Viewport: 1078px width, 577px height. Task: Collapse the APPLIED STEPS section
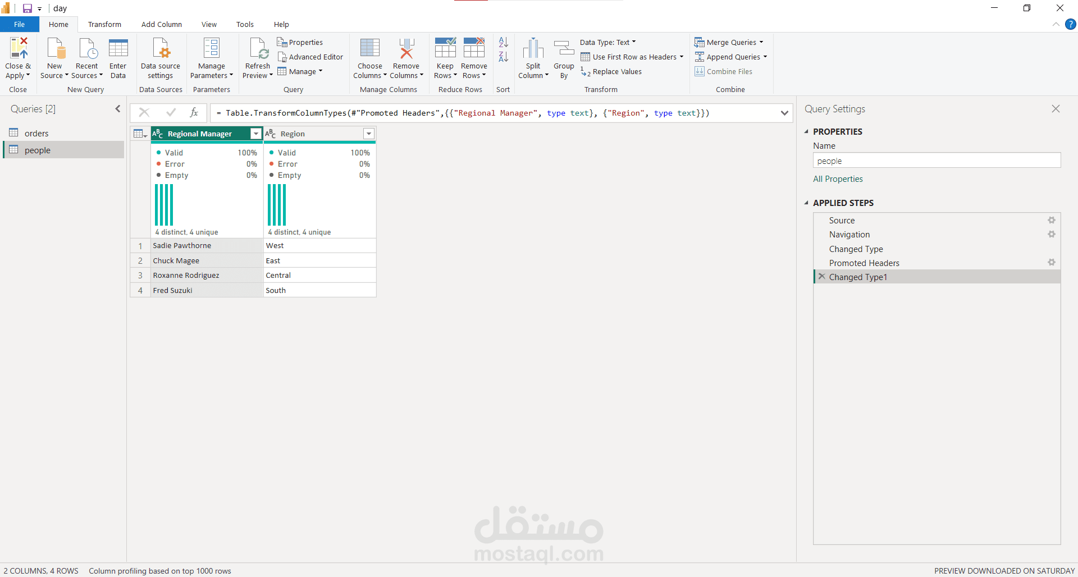pyautogui.click(x=807, y=203)
